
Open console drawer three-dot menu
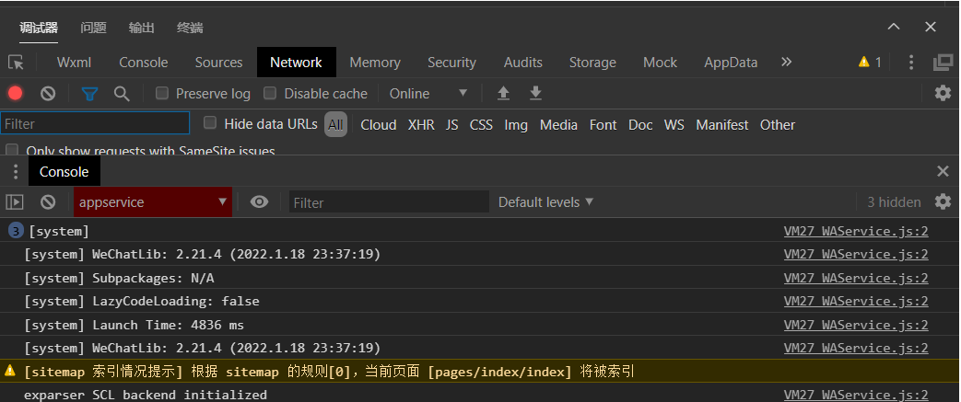point(16,172)
